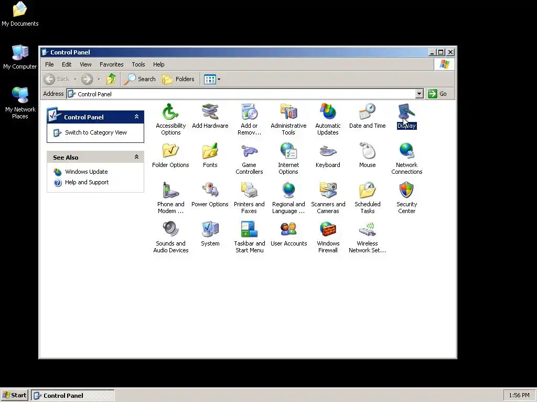
Task: Open the Tools menu
Action: click(x=138, y=64)
